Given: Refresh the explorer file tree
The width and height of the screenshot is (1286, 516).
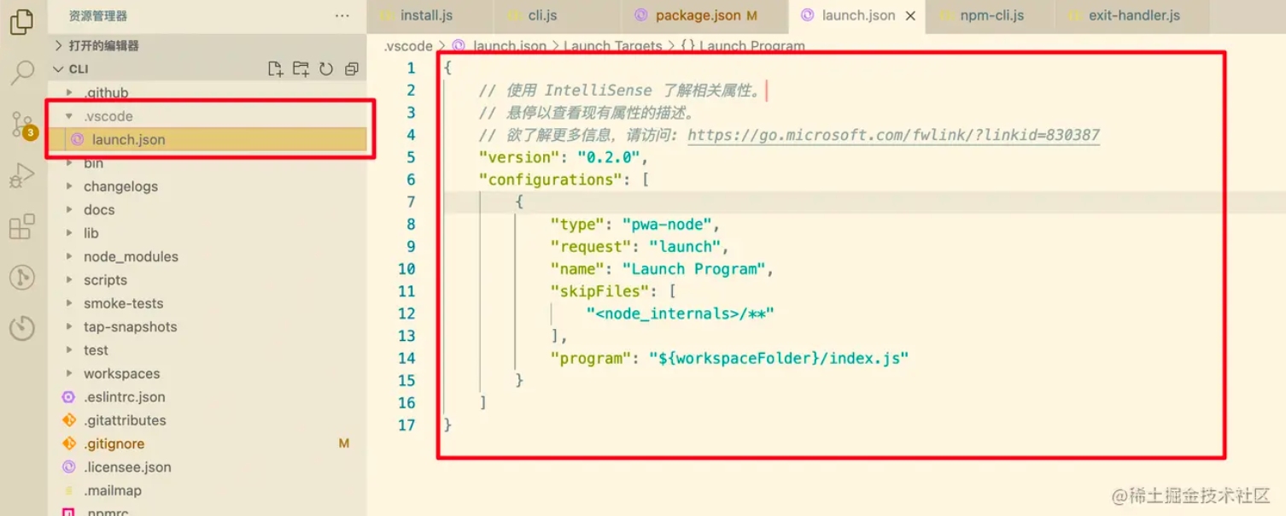Looking at the screenshot, I should click(x=326, y=69).
